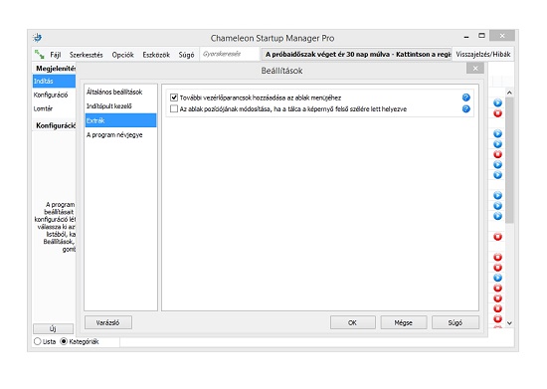Toggle Az ablak pozíciójának módosítása checkbox
Viewport: 547px width, 389px height.
[174, 108]
